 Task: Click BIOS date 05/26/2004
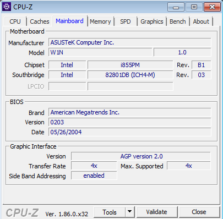coord(130,132)
